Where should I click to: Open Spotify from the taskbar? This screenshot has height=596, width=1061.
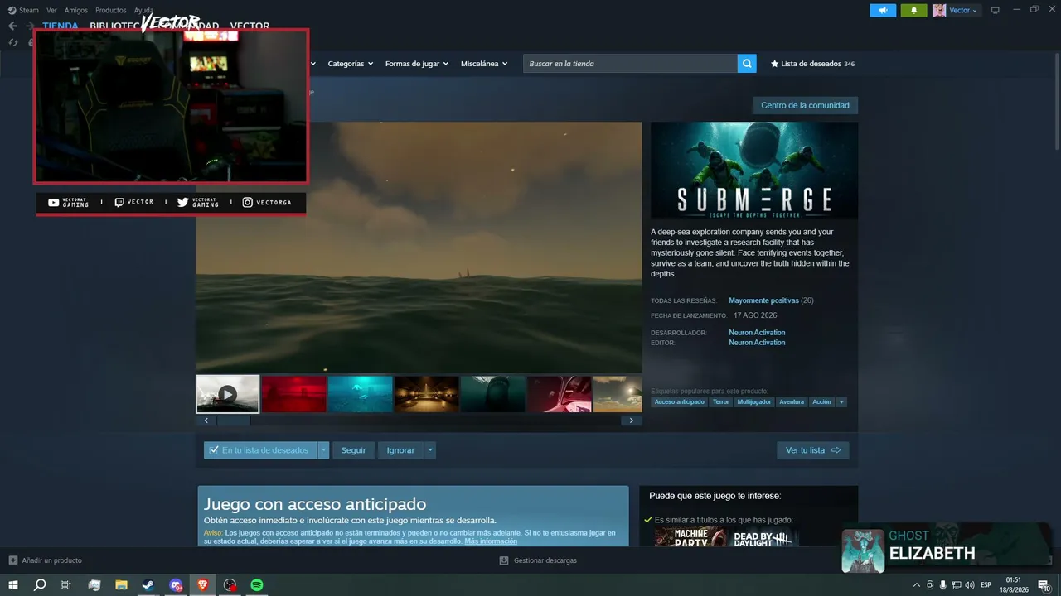point(257,584)
